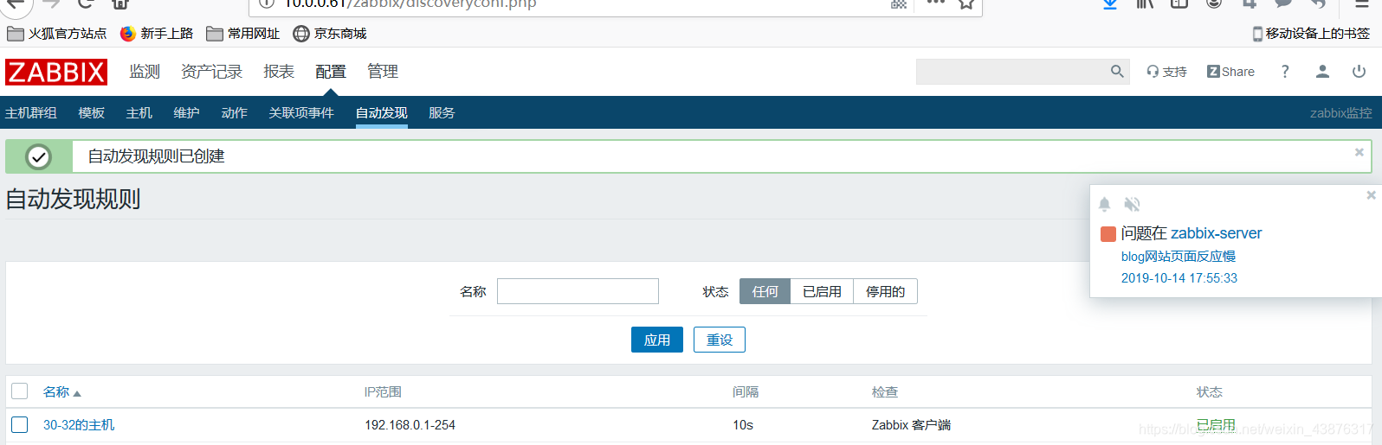Click the IP范围 column header

(x=383, y=392)
